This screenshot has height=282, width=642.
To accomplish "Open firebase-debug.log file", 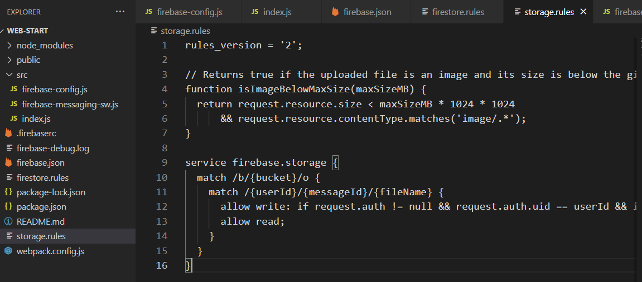I will pos(53,148).
